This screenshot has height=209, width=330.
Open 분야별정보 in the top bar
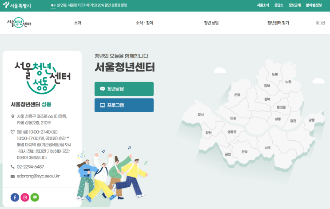[314, 5]
